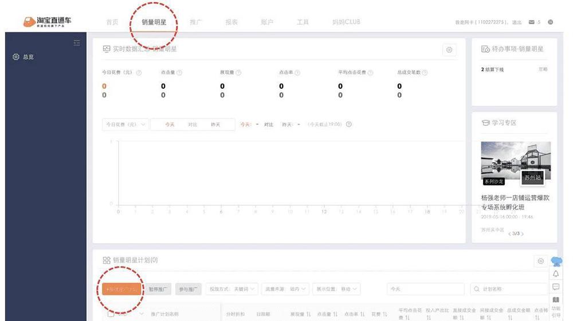
Task: Open settings gear in 销量明星计划 panel
Action: click(x=540, y=261)
